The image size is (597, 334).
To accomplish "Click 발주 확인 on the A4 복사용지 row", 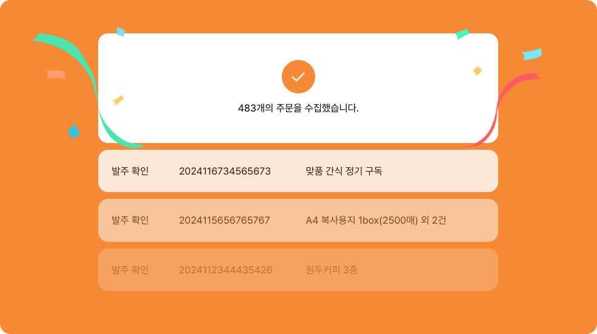I will 130,220.
